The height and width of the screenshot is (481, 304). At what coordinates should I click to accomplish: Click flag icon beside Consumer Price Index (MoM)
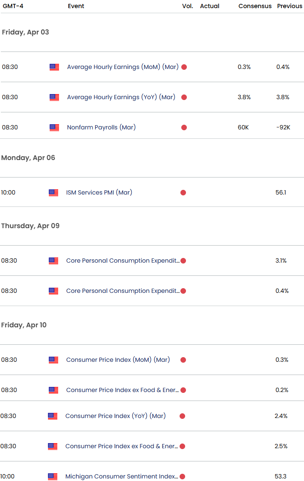pos(53,360)
